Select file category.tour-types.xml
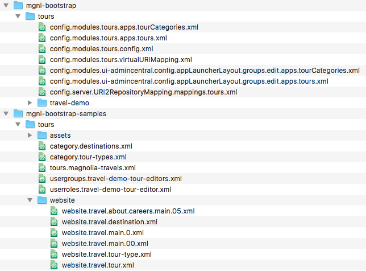This screenshot has height=271, width=366. 88,157
